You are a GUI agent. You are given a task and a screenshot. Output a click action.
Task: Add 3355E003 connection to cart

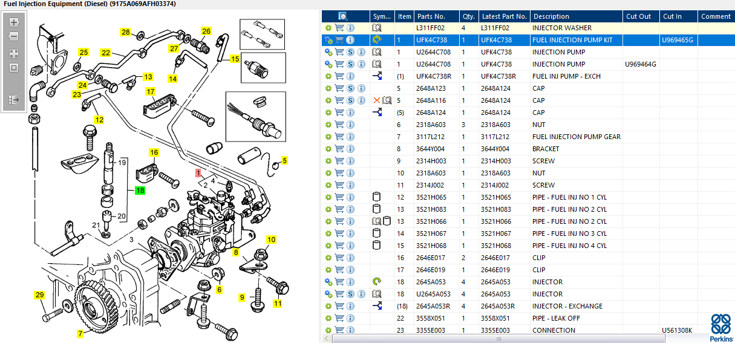(339, 330)
